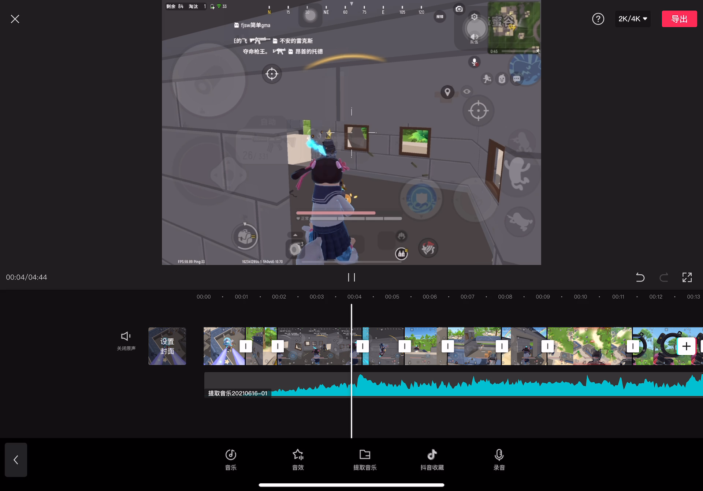Viewport: 703px width, 491px height.
Task: Open the help question mark icon
Action: point(598,19)
